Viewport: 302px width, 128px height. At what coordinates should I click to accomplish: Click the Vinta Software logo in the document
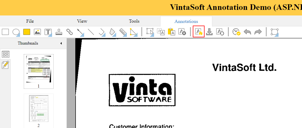click(x=142, y=90)
